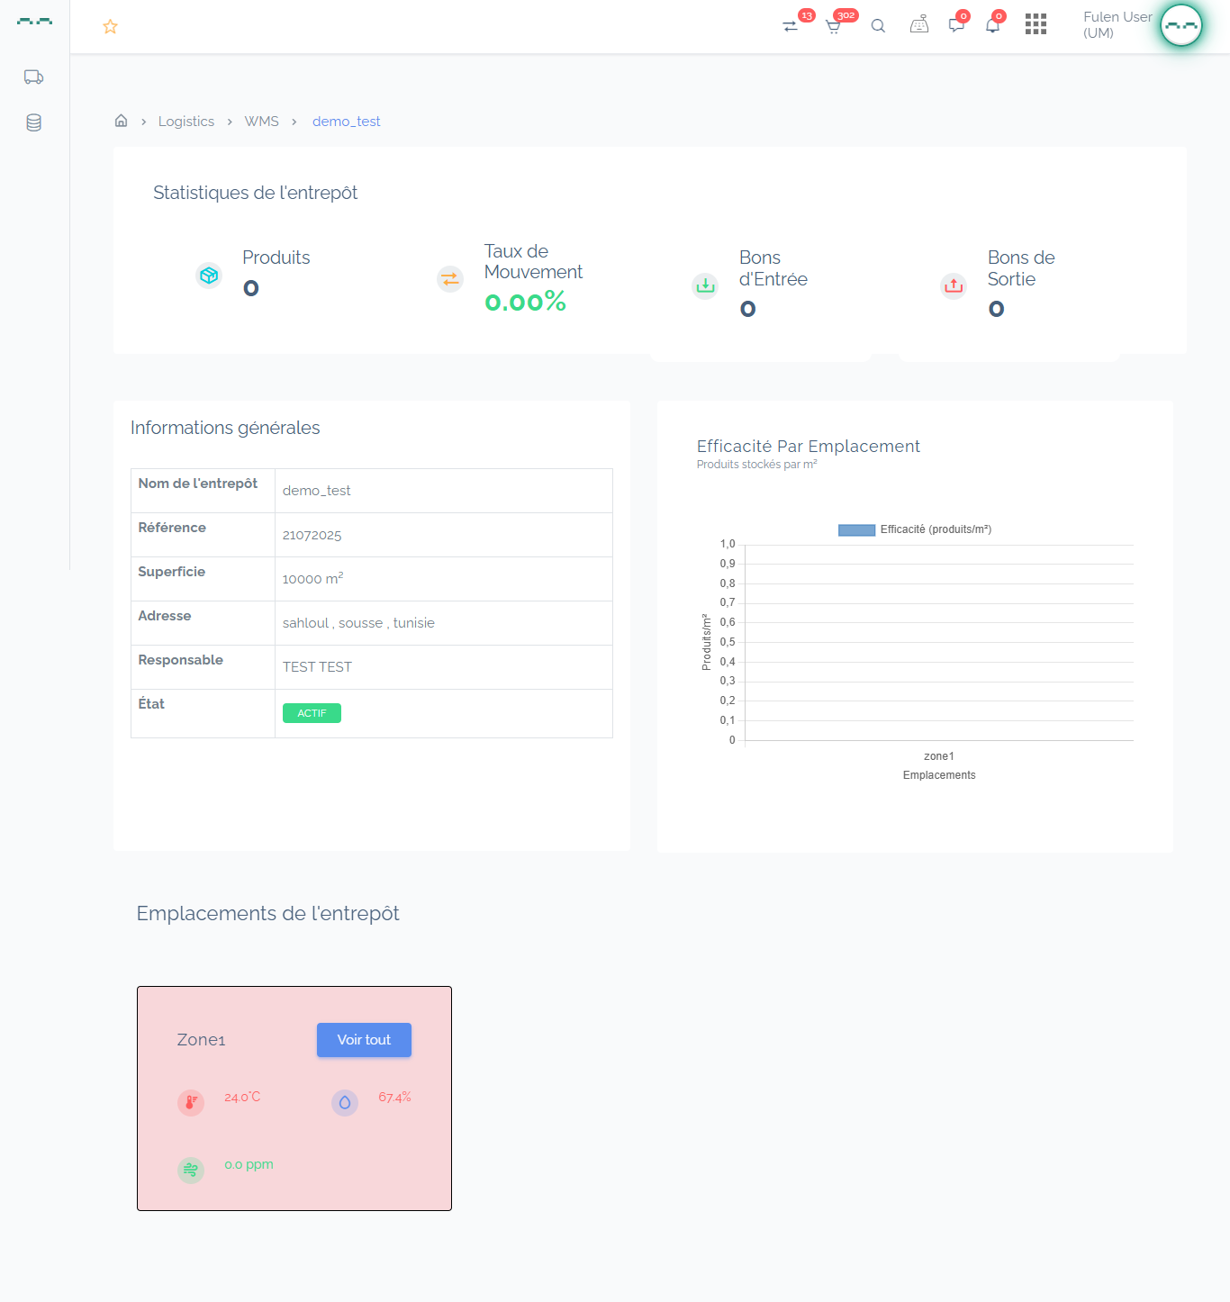The width and height of the screenshot is (1230, 1302).
Task: Click the favorite star icon
Action: pyautogui.click(x=110, y=27)
